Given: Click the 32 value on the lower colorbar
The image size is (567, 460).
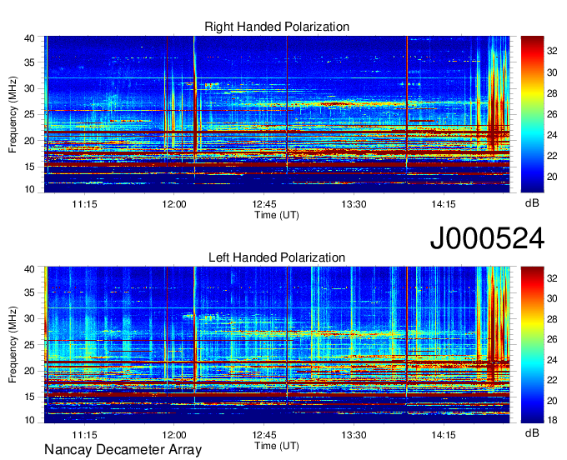Looking at the screenshot, I should coord(552,278).
